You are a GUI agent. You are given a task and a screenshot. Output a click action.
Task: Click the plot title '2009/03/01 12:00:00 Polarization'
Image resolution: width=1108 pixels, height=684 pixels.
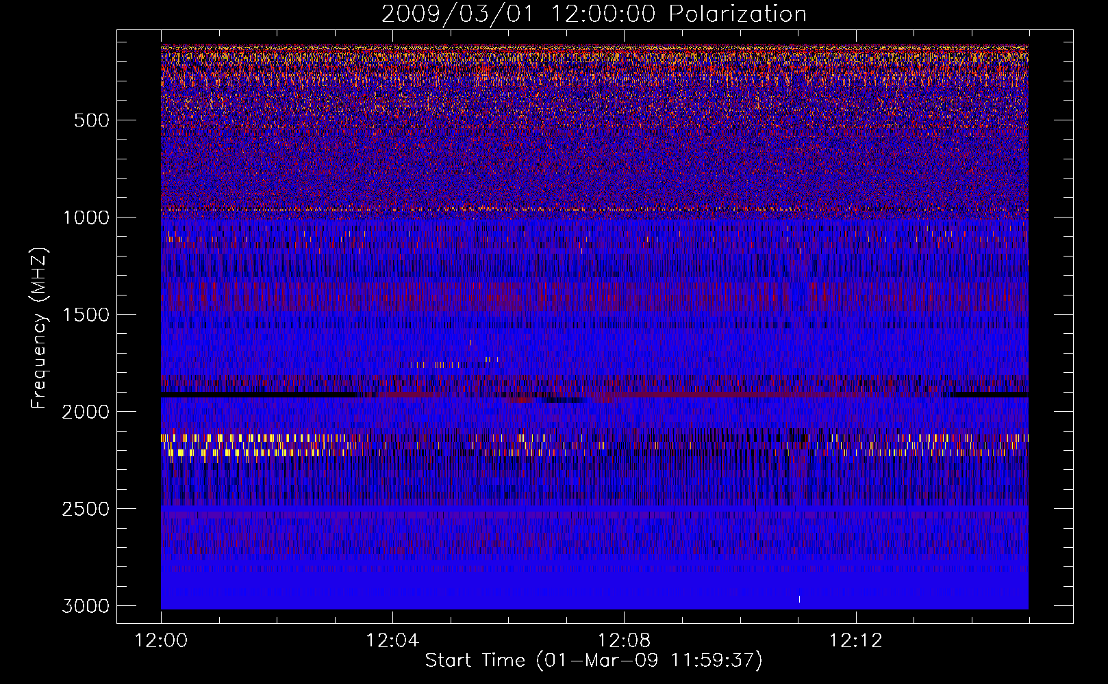pos(594,14)
